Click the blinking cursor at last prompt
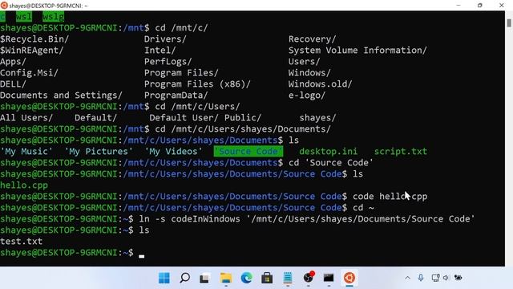The image size is (513, 289). [141, 255]
